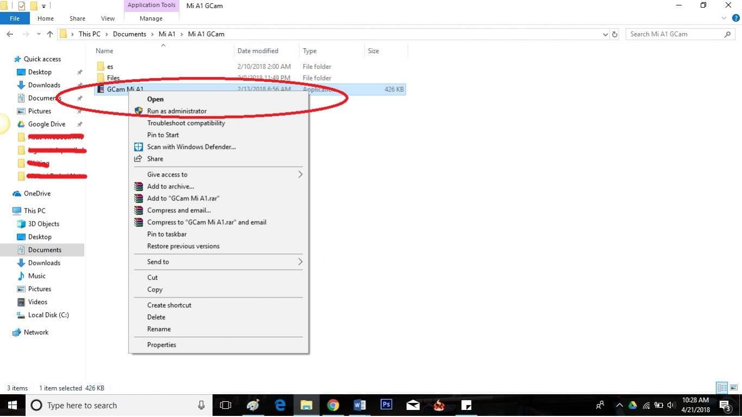The width and height of the screenshot is (742, 417).
Task: Choose Create shortcut from the context menu
Action: (x=219, y=305)
